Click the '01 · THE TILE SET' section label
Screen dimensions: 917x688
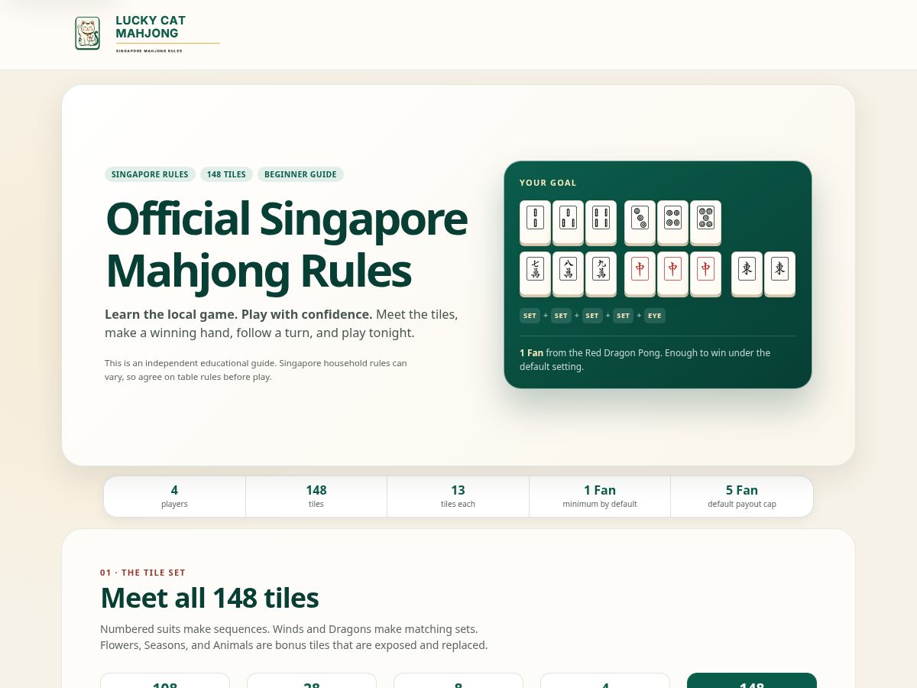coord(143,573)
